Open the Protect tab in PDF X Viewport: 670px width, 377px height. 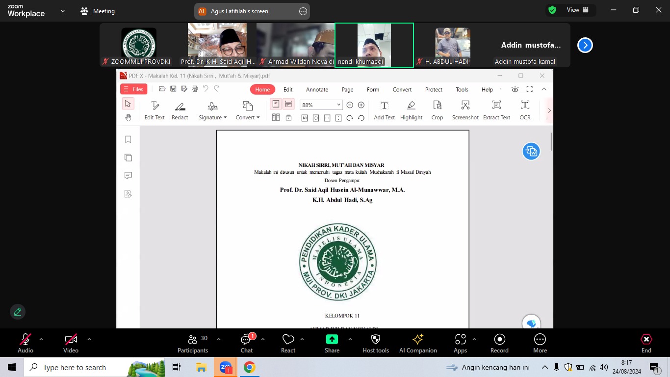pyautogui.click(x=434, y=89)
